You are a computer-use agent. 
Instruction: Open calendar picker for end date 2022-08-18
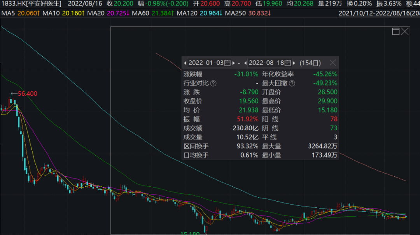(287, 63)
